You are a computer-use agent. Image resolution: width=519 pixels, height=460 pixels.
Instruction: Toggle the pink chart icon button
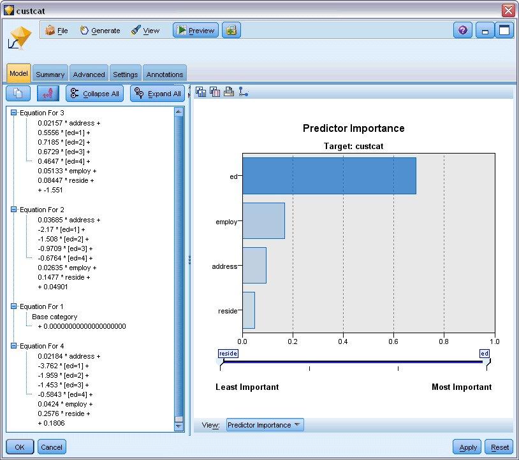[48, 94]
